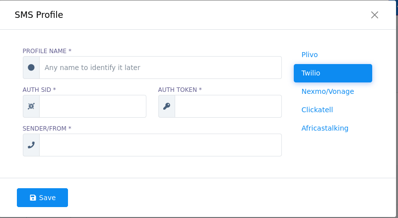Click the circle icon beside Profile Name

31,68
